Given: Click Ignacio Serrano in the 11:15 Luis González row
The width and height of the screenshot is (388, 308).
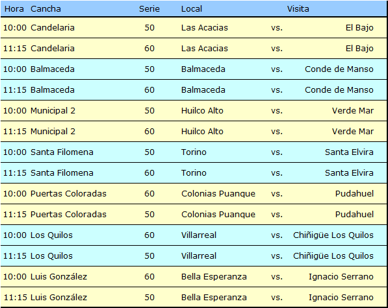Looking at the screenshot, I should coord(341,298).
